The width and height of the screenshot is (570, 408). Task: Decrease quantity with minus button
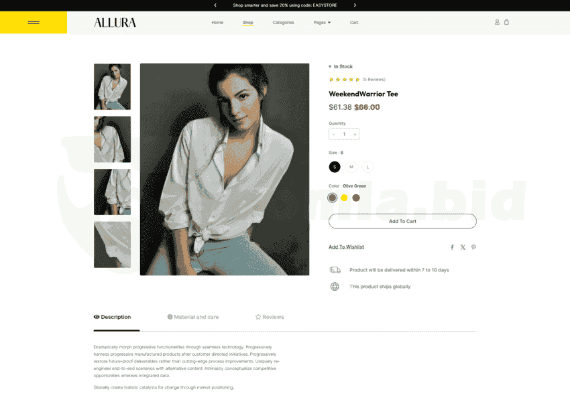[333, 135]
